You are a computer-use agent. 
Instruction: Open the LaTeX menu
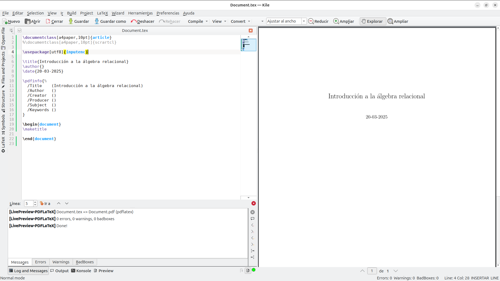102,13
